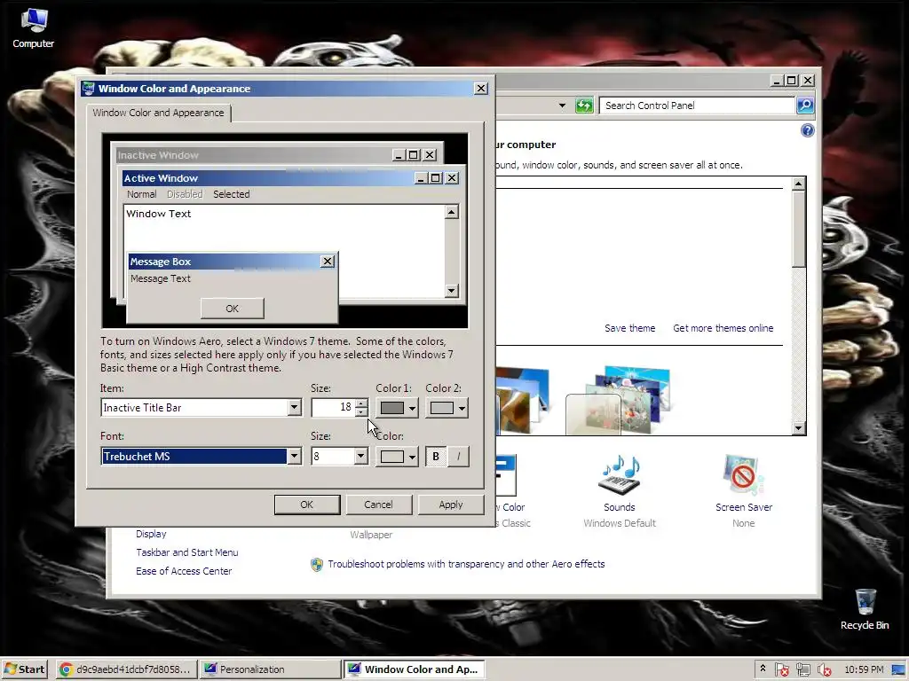This screenshot has height=681, width=909.
Task: Click the item Size field showing 18
Action: tap(334, 408)
